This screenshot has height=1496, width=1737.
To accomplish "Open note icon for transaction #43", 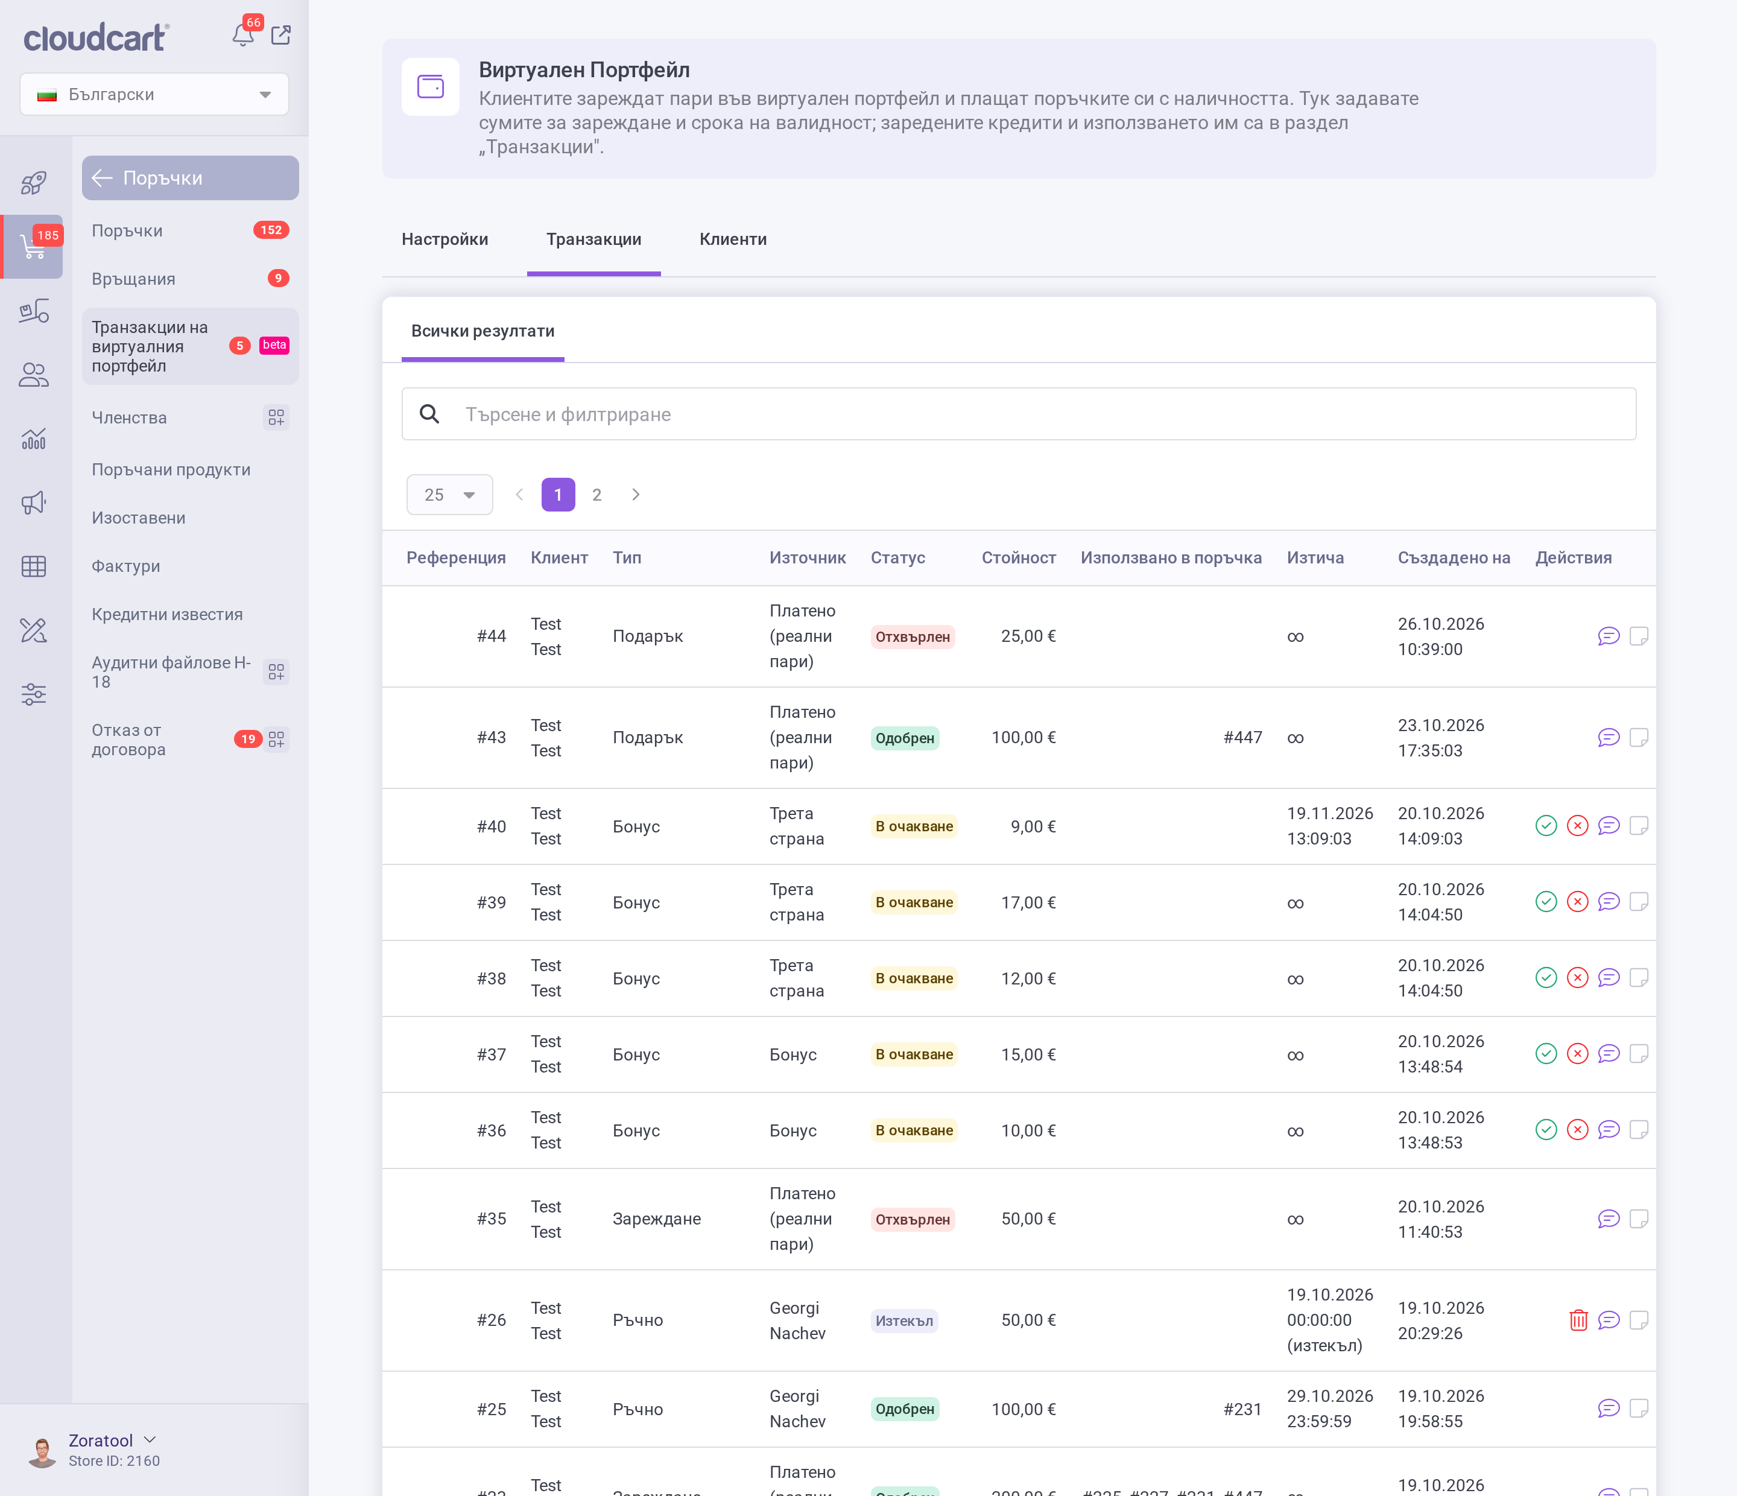I will (x=1639, y=738).
